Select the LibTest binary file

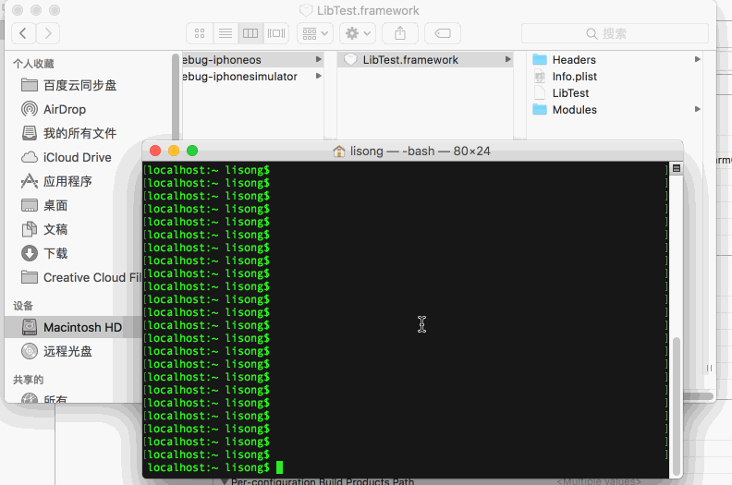click(616, 93)
